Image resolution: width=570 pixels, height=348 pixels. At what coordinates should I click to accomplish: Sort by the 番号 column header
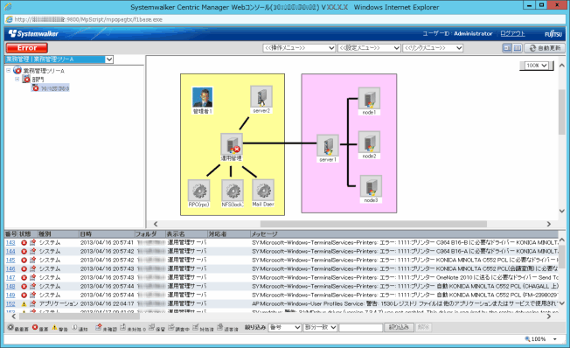pos(11,233)
